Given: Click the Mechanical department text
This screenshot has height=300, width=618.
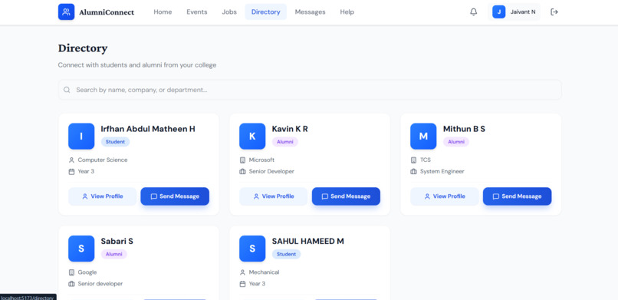Looking at the screenshot, I should pos(264,272).
